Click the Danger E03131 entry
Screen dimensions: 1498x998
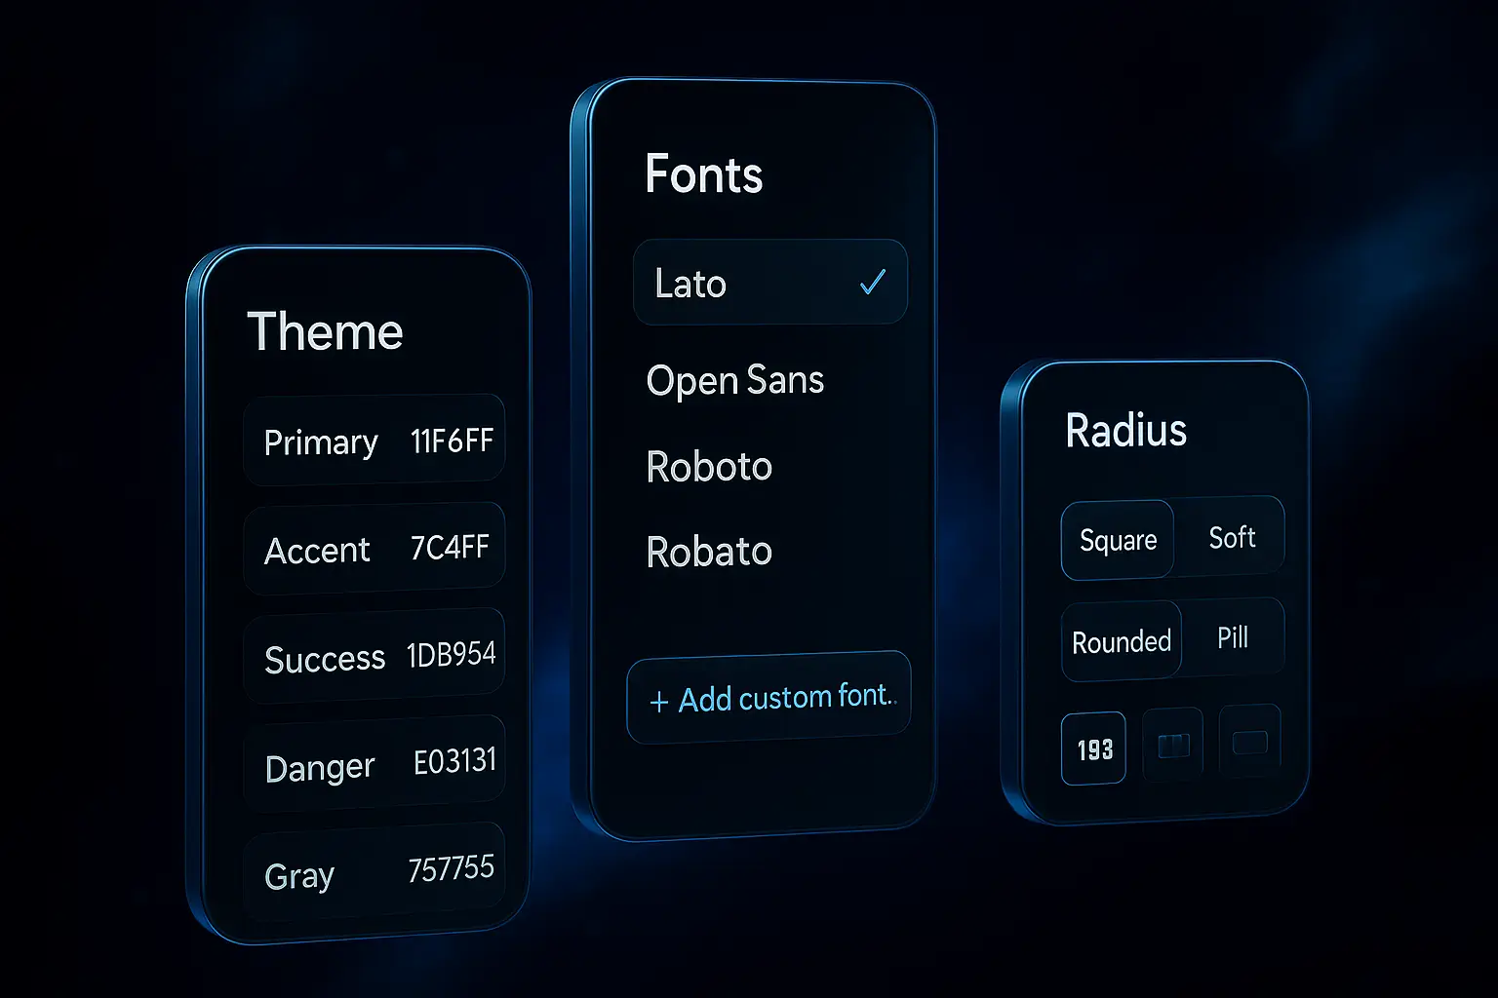375,765
